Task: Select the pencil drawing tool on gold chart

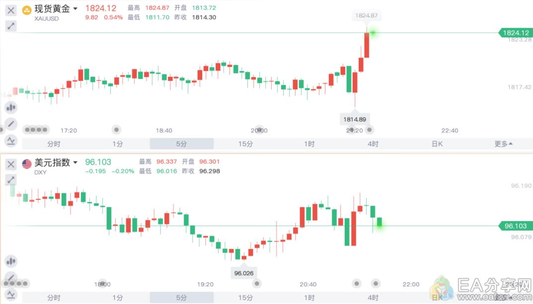Action: click(11, 124)
